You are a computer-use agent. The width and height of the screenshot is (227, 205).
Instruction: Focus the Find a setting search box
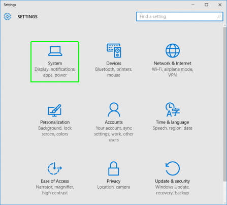(x=180, y=16)
